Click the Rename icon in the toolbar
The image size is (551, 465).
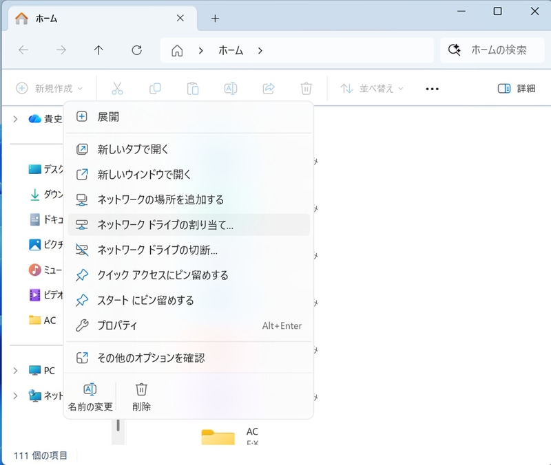coord(231,88)
